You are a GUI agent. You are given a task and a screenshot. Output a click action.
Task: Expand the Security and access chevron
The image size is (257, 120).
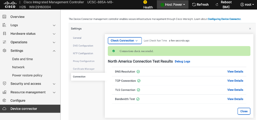(x=54, y=84)
